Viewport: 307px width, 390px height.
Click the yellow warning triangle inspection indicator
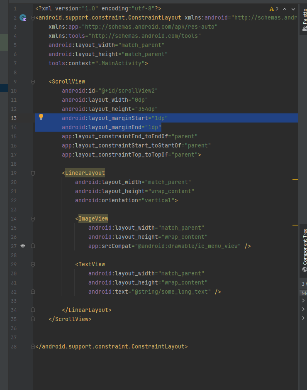[271, 9]
